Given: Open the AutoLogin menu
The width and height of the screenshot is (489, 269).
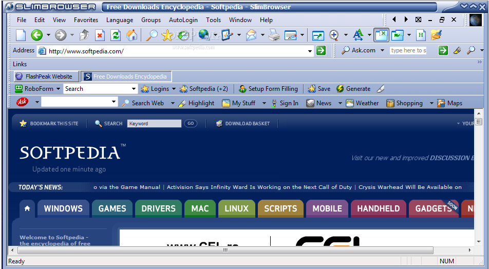Looking at the screenshot, I should (183, 20).
